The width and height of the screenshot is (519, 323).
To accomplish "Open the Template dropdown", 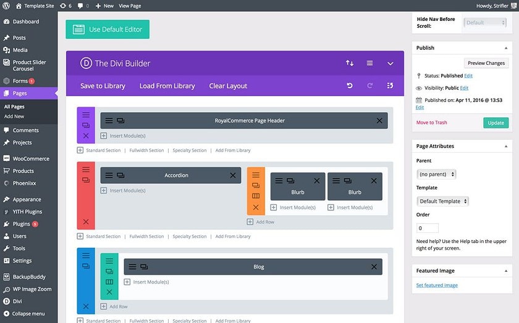I will (x=442, y=201).
